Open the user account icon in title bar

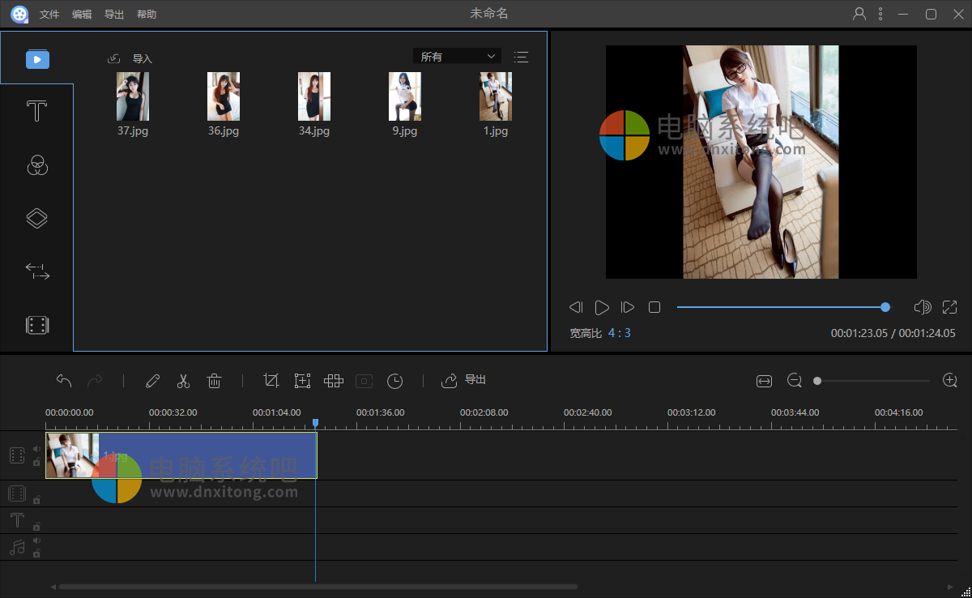coord(859,14)
